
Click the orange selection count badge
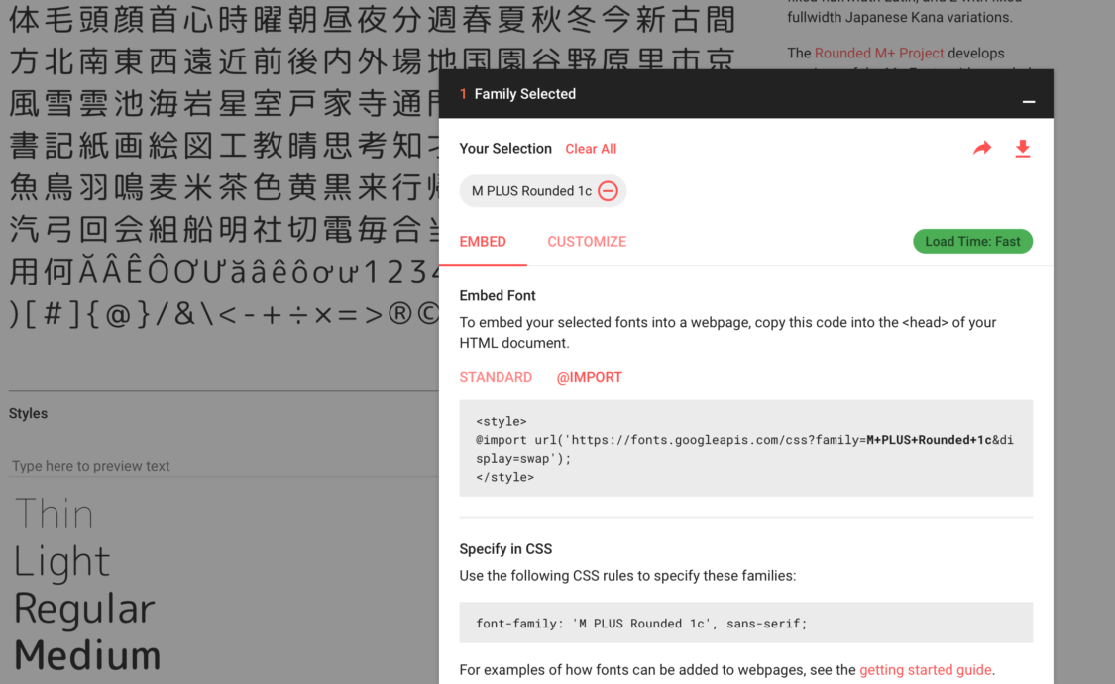click(462, 94)
